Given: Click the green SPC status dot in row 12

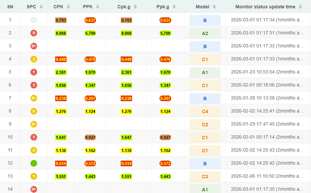Looking at the screenshot, I should coord(33,163).
